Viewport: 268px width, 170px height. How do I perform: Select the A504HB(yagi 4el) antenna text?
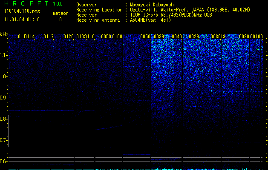click(x=150, y=20)
